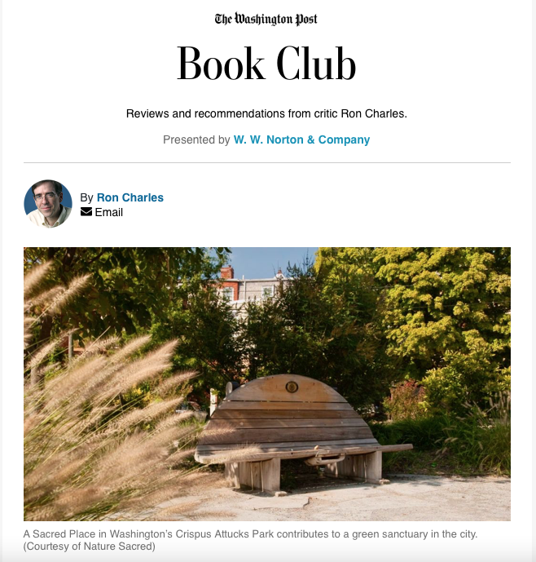Visit the W. W. Norton & Company sponsor link
536x562 pixels.
click(301, 139)
